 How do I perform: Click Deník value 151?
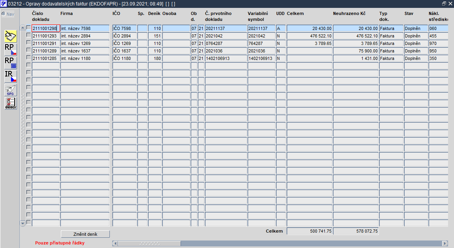pos(154,36)
